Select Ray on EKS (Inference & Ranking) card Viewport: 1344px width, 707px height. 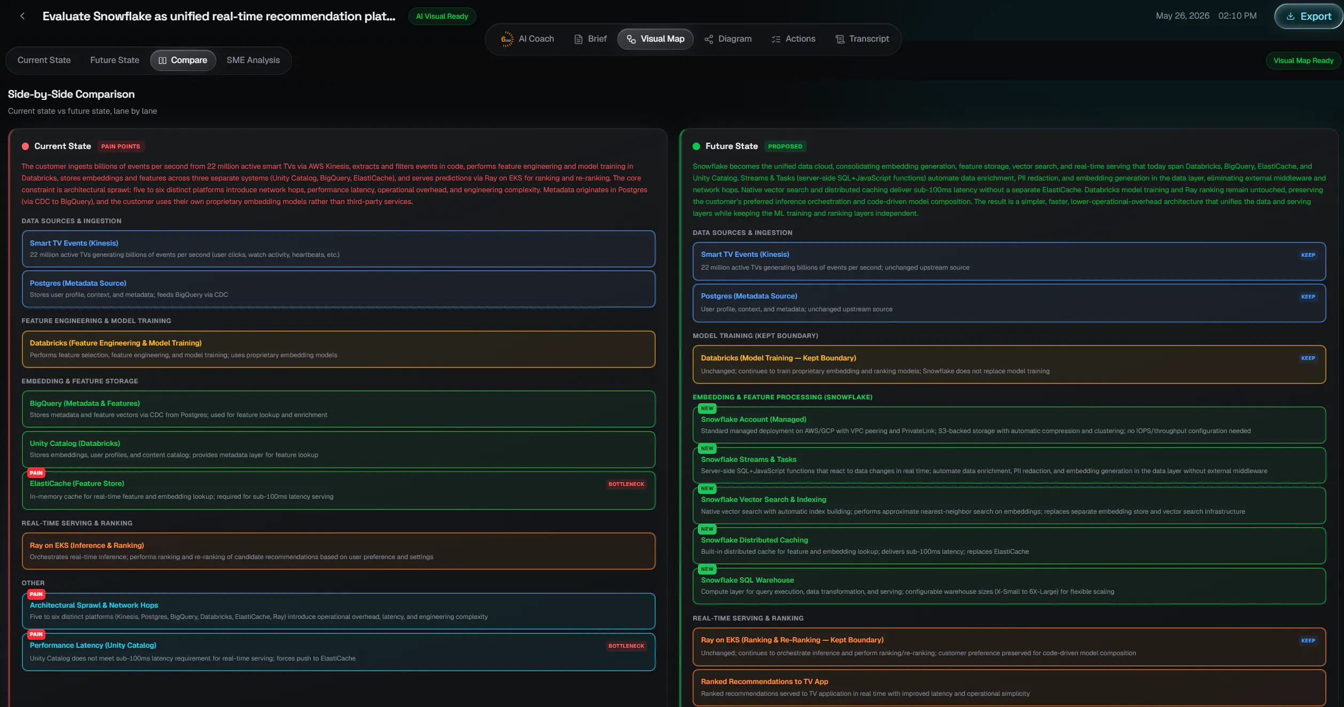click(339, 551)
